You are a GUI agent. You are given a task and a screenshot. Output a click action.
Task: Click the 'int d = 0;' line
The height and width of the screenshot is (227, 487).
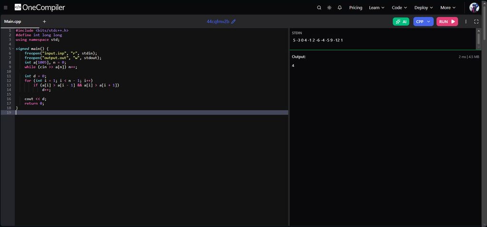coord(35,76)
